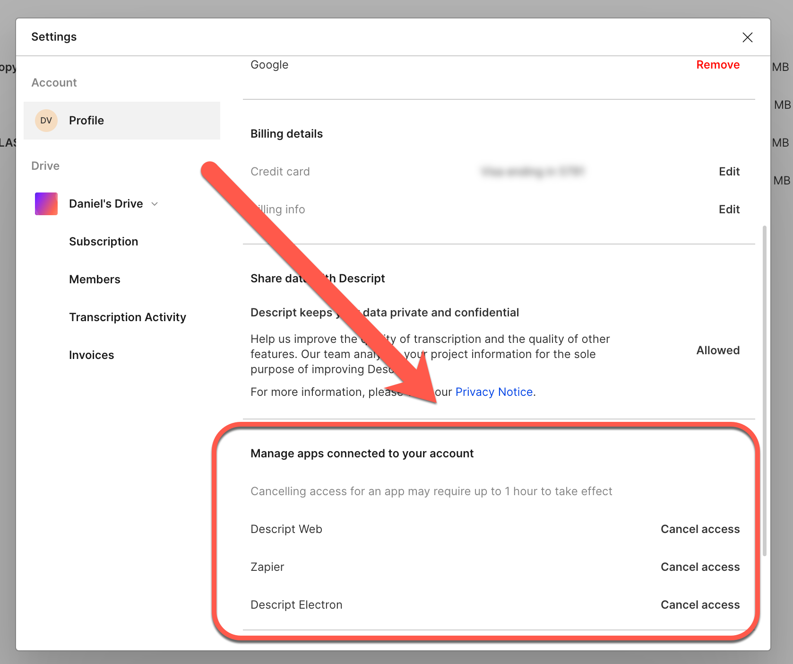Click the Settings dialog title
793x664 pixels.
54,37
